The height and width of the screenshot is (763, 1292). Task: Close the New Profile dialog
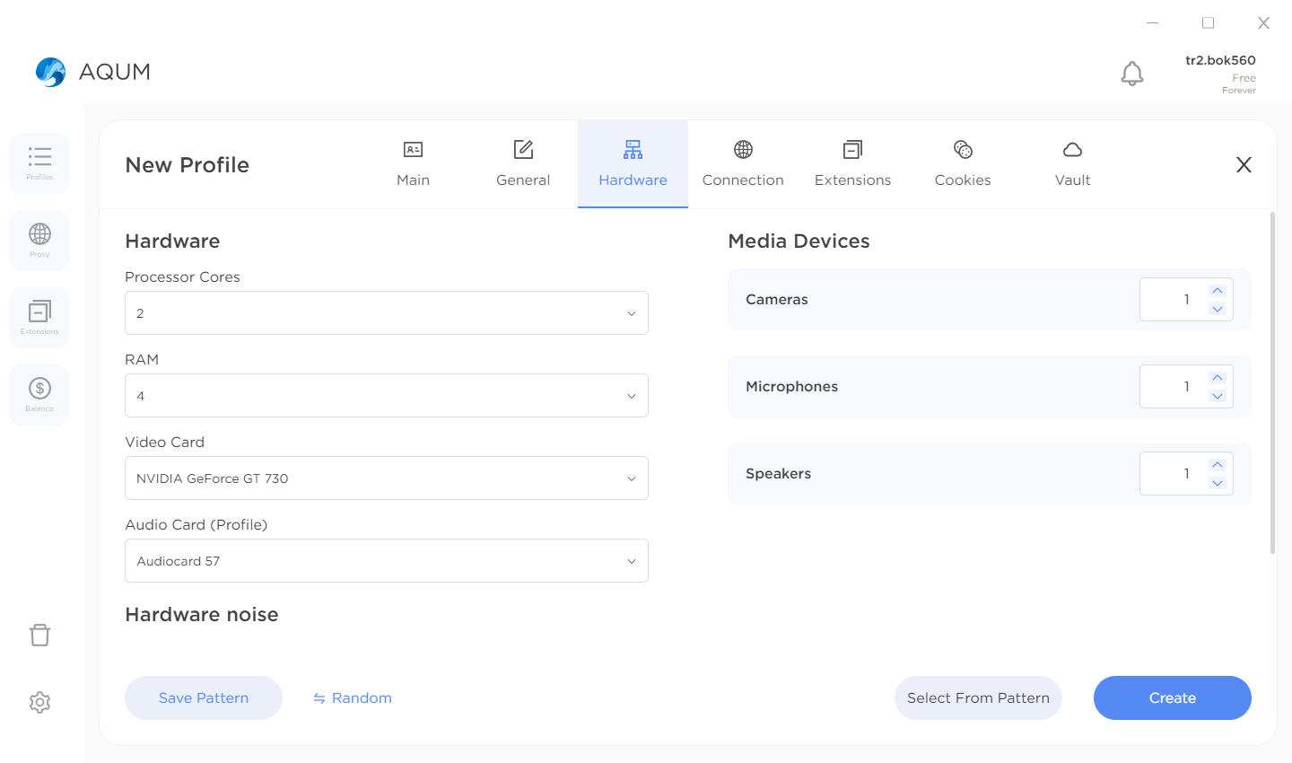click(x=1244, y=164)
